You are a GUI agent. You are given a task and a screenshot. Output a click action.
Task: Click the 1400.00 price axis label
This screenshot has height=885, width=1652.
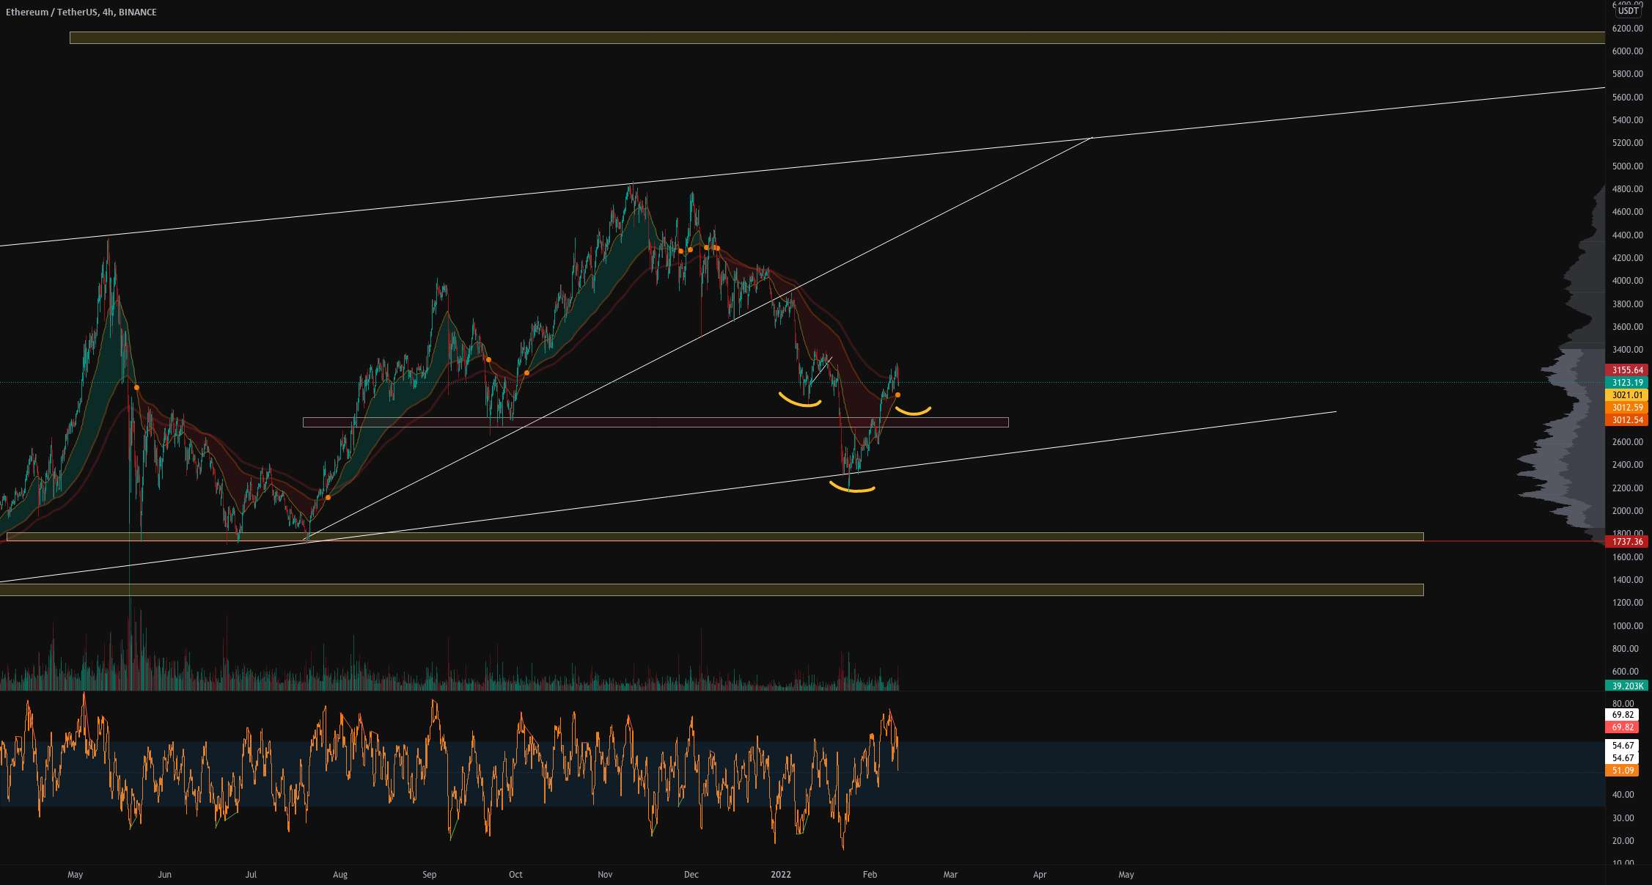pyautogui.click(x=1627, y=580)
